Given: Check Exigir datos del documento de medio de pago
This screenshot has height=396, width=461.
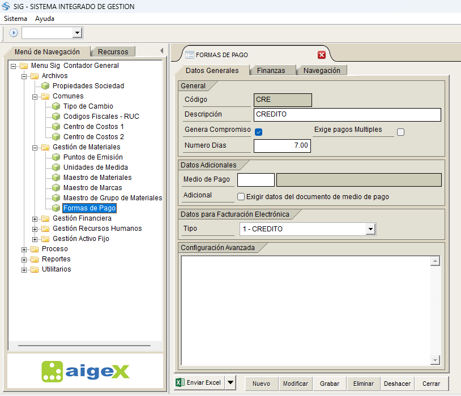Looking at the screenshot, I should 241,196.
